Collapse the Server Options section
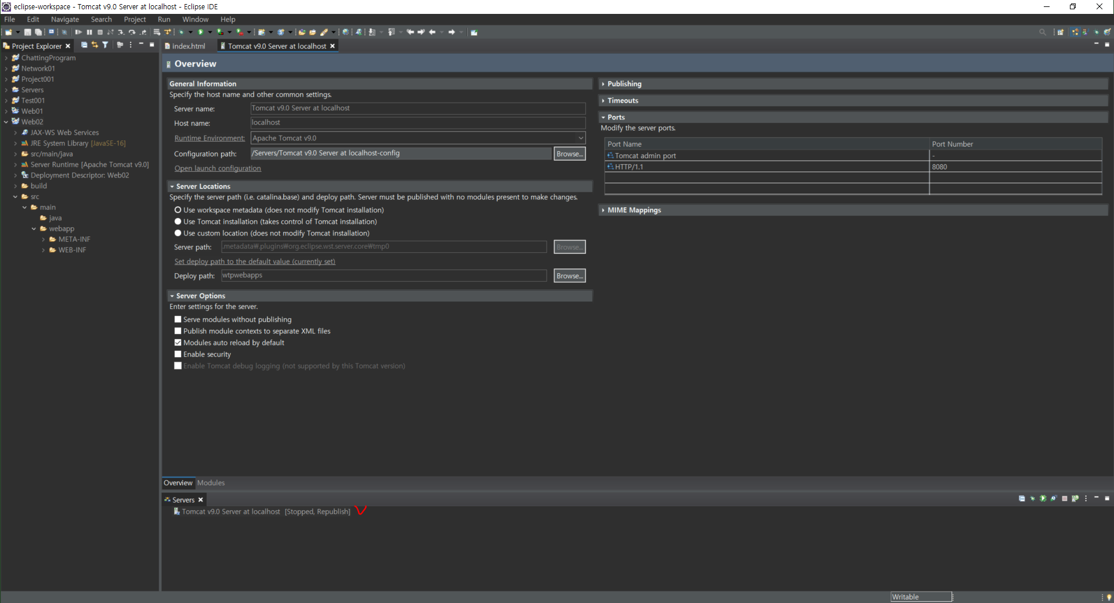This screenshot has width=1114, height=603. [x=172, y=296]
